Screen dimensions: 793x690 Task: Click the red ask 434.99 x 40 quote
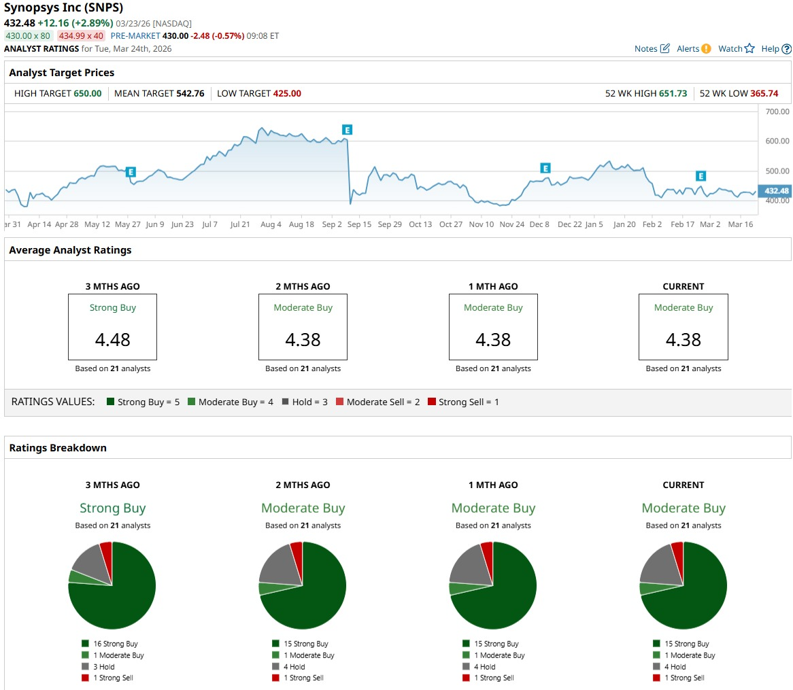tap(81, 36)
